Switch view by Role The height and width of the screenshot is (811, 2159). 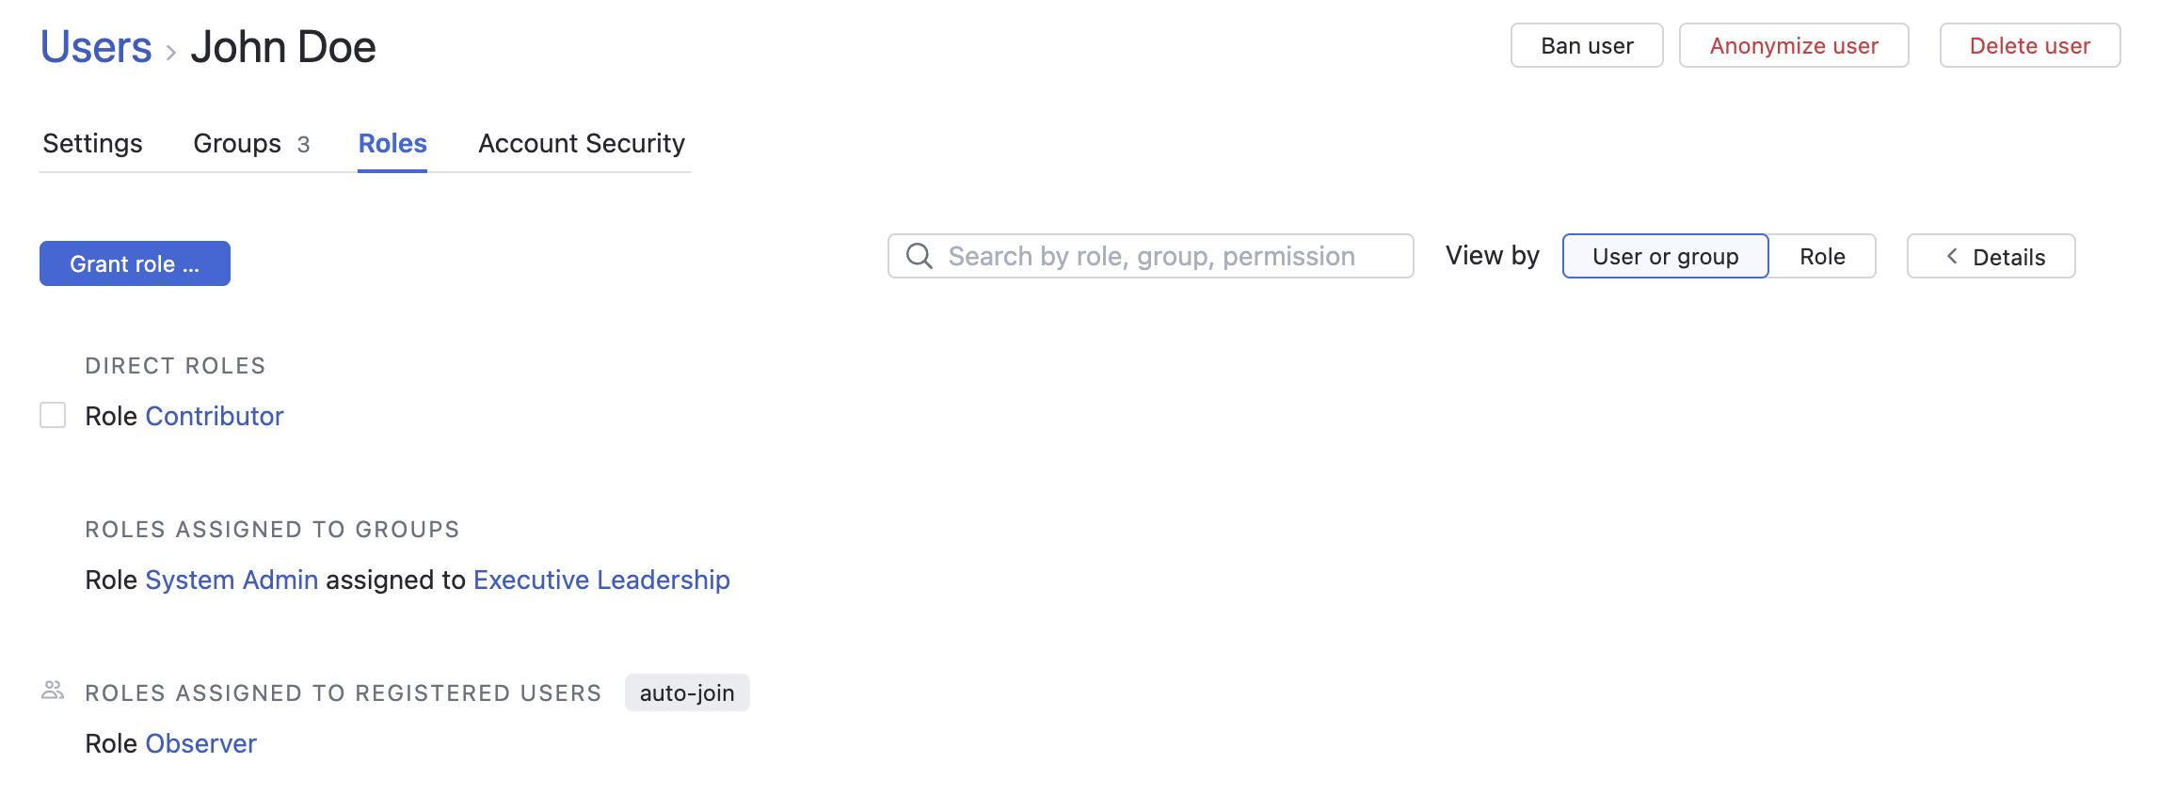[1822, 257]
